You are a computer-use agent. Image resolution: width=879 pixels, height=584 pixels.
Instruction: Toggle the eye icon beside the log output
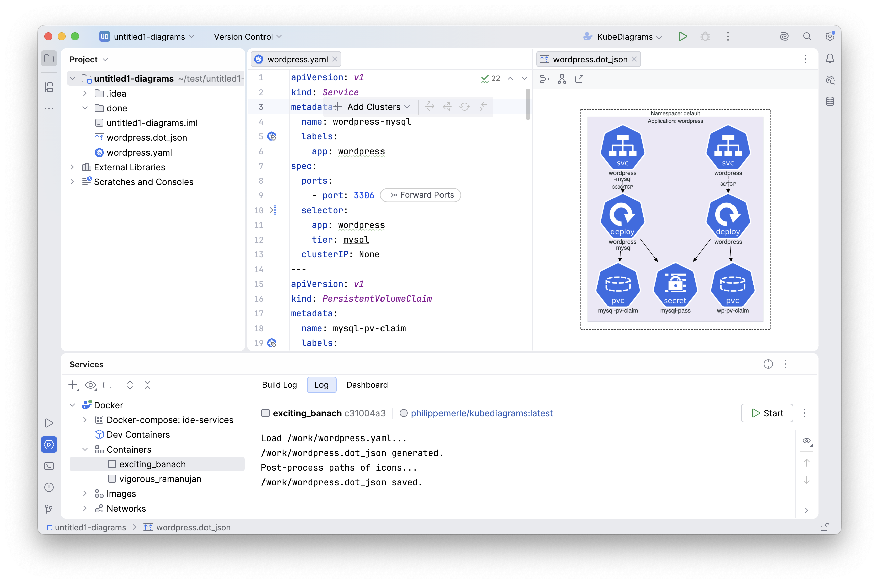[x=807, y=441]
